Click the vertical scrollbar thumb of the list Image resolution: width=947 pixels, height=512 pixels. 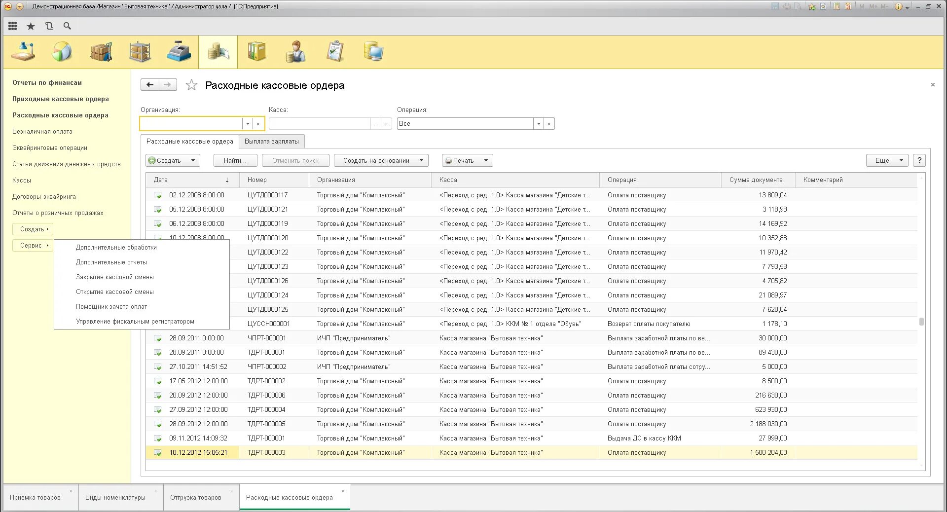[921, 322]
